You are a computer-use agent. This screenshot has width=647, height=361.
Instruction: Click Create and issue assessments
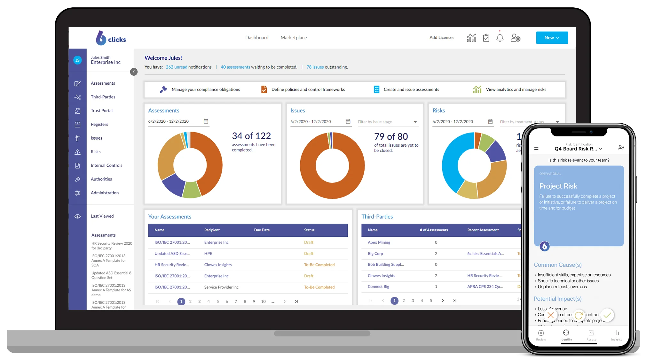point(406,89)
